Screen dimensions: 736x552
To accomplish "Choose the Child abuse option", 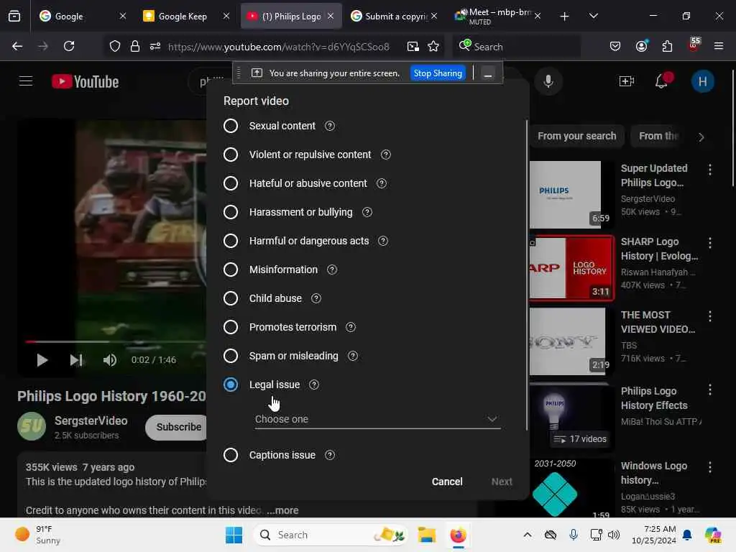I will (x=231, y=298).
